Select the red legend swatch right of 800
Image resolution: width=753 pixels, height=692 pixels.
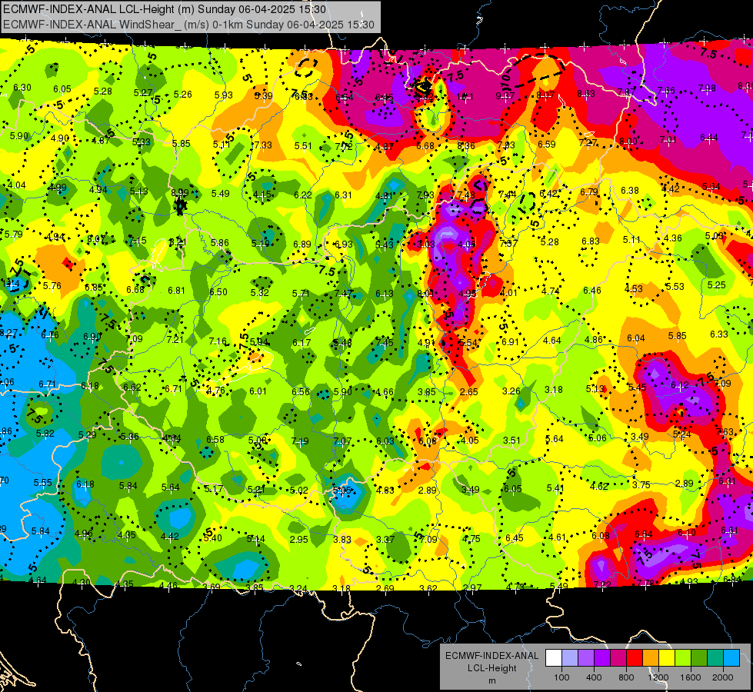click(635, 658)
